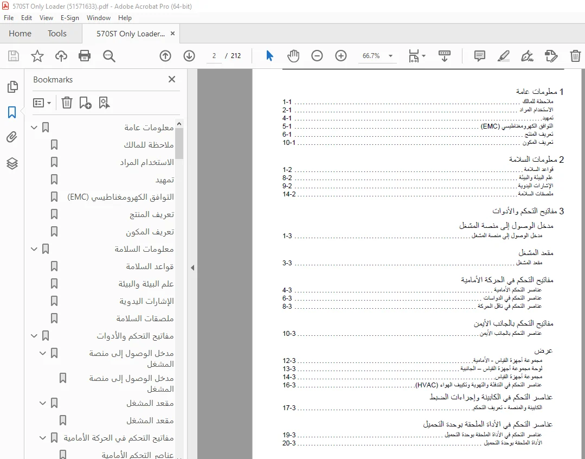The image size is (585, 459).
Task: Open bookmark ملصقات السلامة
Action: 145,318
